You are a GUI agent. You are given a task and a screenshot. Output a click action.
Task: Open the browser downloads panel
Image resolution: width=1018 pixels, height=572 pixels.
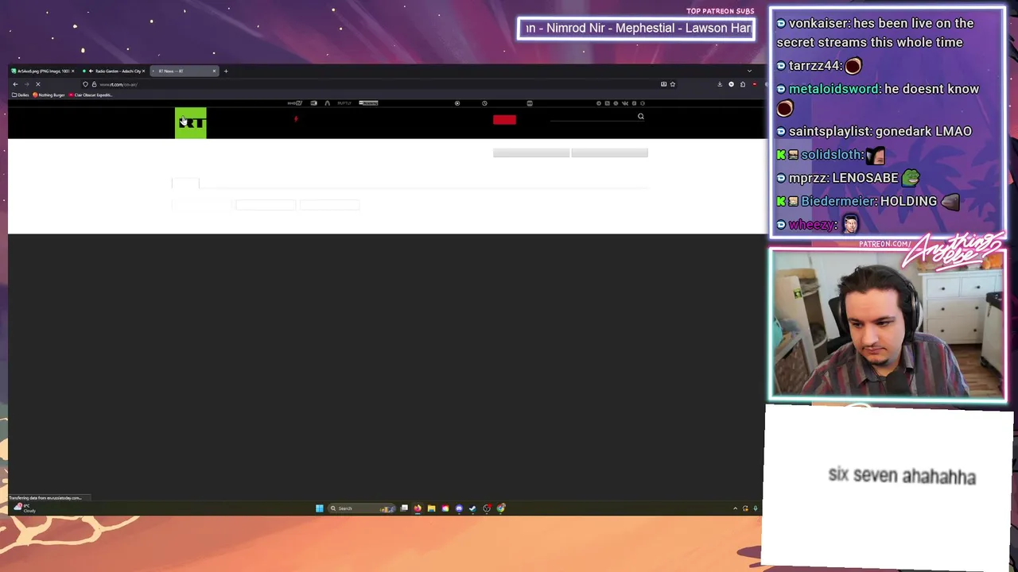pyautogui.click(x=720, y=84)
